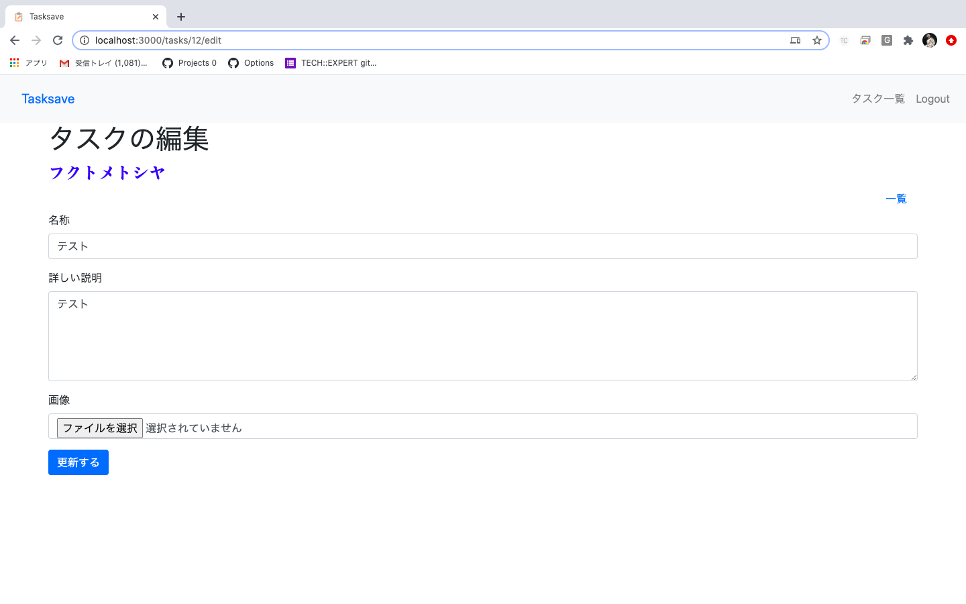This screenshot has height=604, width=966.
Task: Grab the textarea resize handle corner
Action: 913,376
